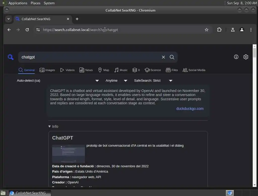Open the profile account icon
Screen dimensions: 258x196
242,30
